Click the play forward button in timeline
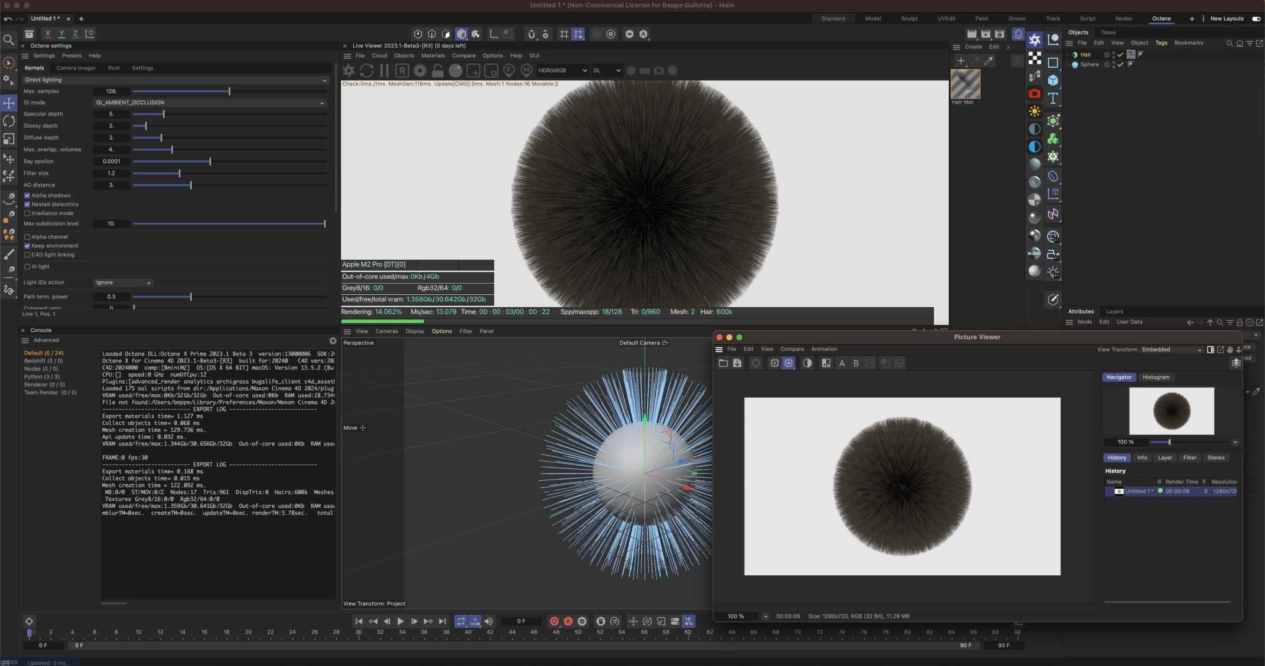 point(400,622)
